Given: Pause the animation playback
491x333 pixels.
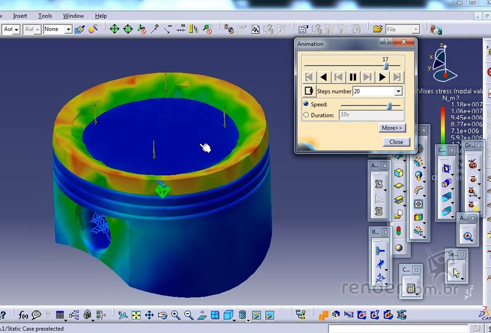Looking at the screenshot, I should tap(353, 77).
